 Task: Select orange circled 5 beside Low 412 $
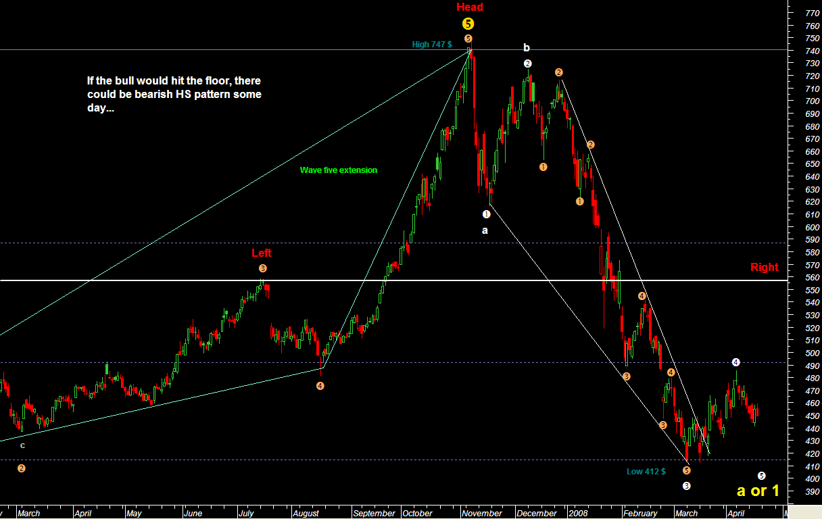[x=687, y=470]
